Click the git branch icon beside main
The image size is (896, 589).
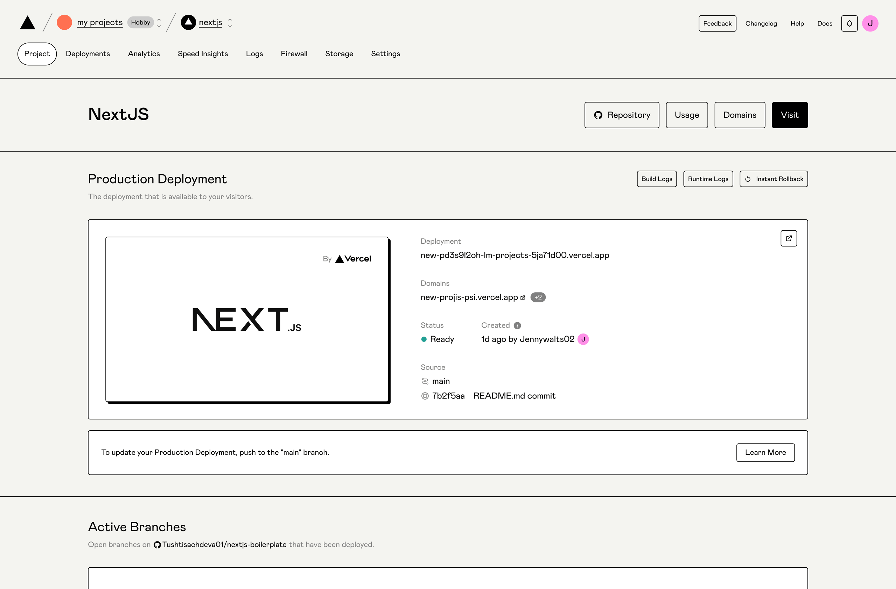click(x=425, y=381)
